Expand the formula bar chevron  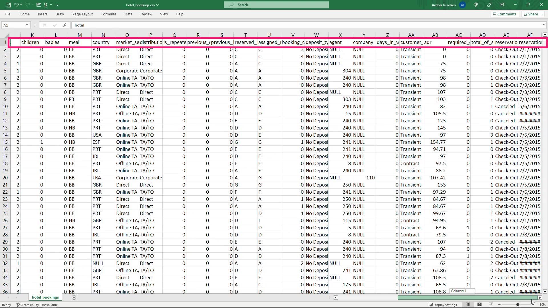coord(544,25)
